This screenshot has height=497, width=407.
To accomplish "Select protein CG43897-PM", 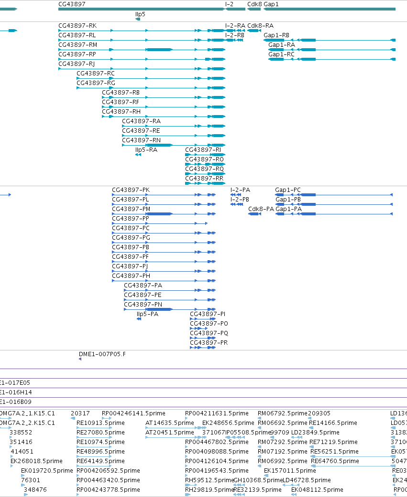I will (x=164, y=214).
